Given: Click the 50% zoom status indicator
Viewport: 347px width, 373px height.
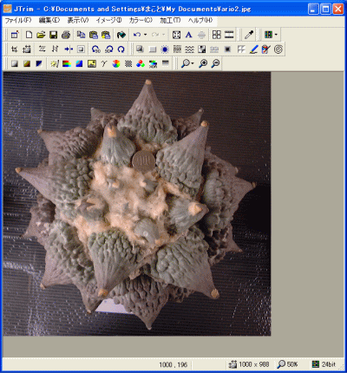Looking at the screenshot, I should pos(288,364).
